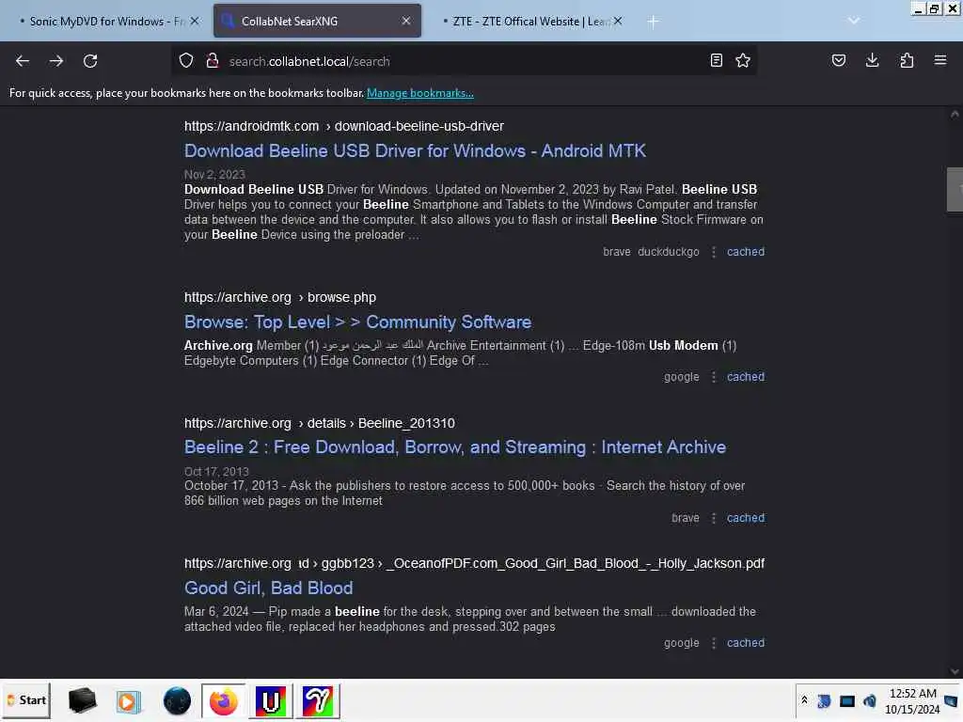Close the Sonic MyDVD tab
Screen dimensions: 963x722
pos(195,21)
